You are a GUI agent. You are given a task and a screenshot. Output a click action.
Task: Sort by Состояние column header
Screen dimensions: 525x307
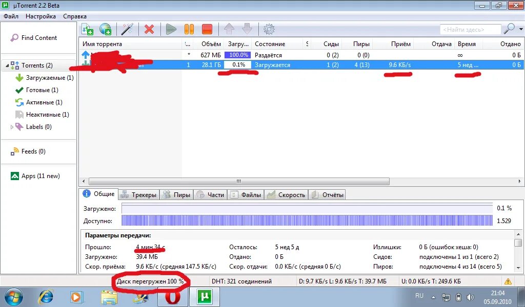tap(270, 44)
